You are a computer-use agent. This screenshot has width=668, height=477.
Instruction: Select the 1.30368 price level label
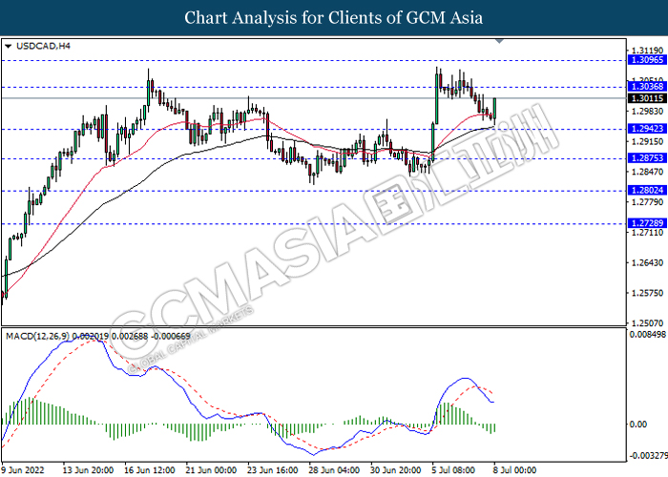click(648, 87)
